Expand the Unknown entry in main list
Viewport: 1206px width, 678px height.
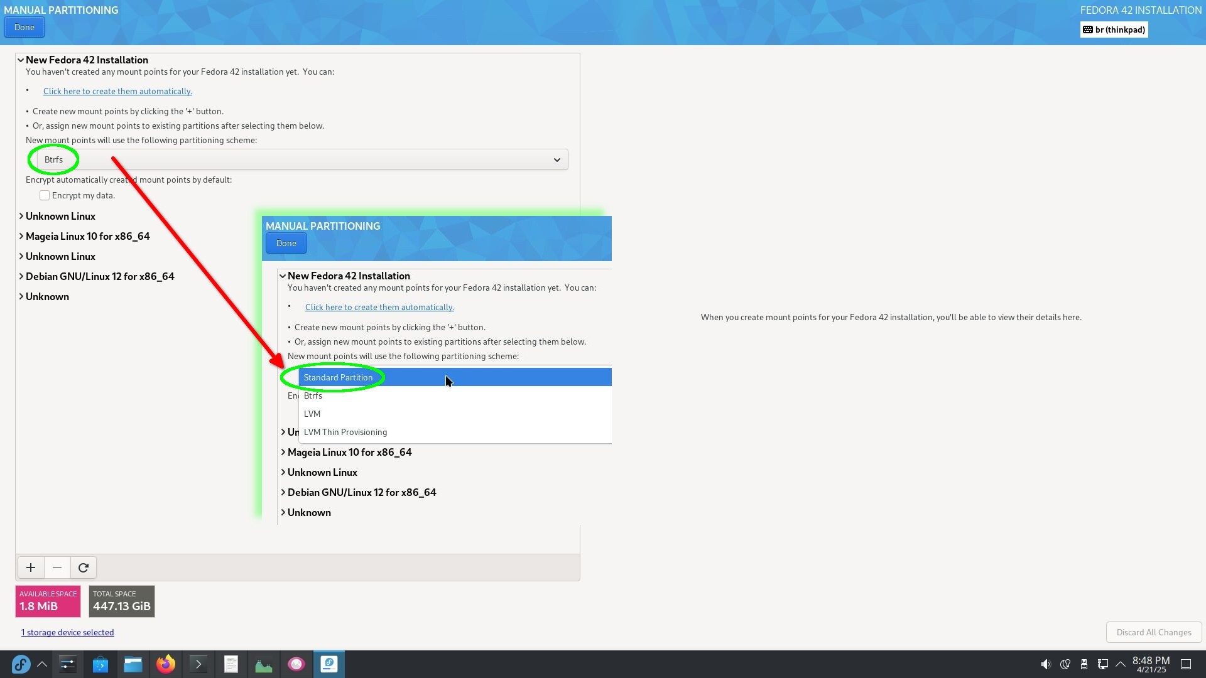[x=21, y=296]
